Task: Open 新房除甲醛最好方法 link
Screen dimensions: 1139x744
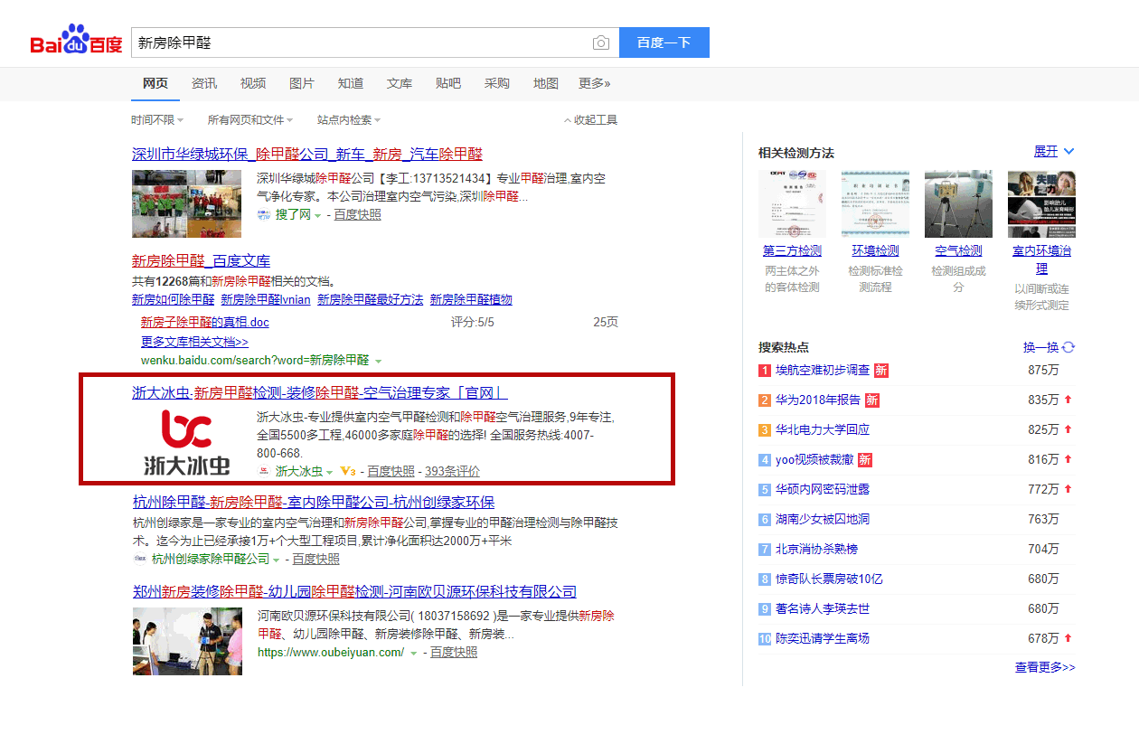Action: pyautogui.click(x=370, y=299)
